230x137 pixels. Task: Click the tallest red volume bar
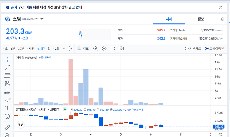pyautogui.click(x=71, y=82)
